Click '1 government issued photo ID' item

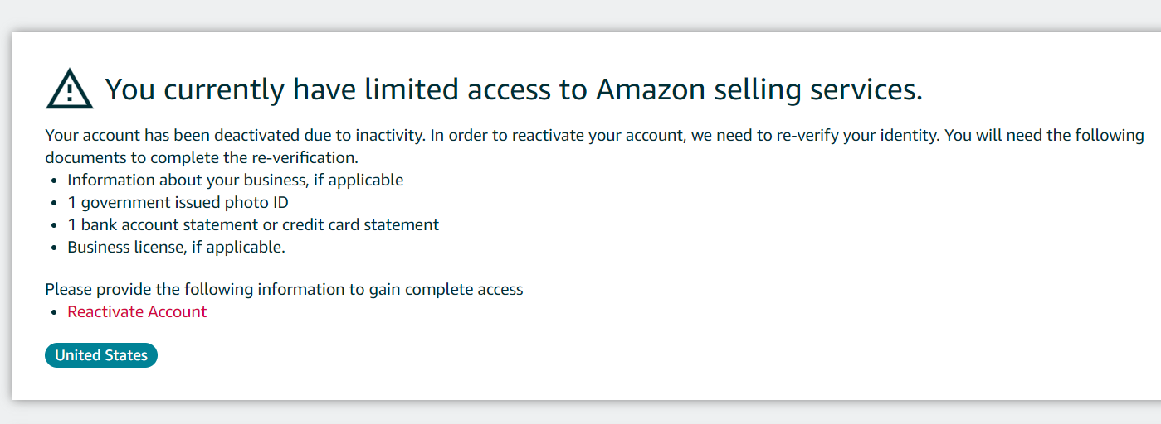pyautogui.click(x=178, y=202)
